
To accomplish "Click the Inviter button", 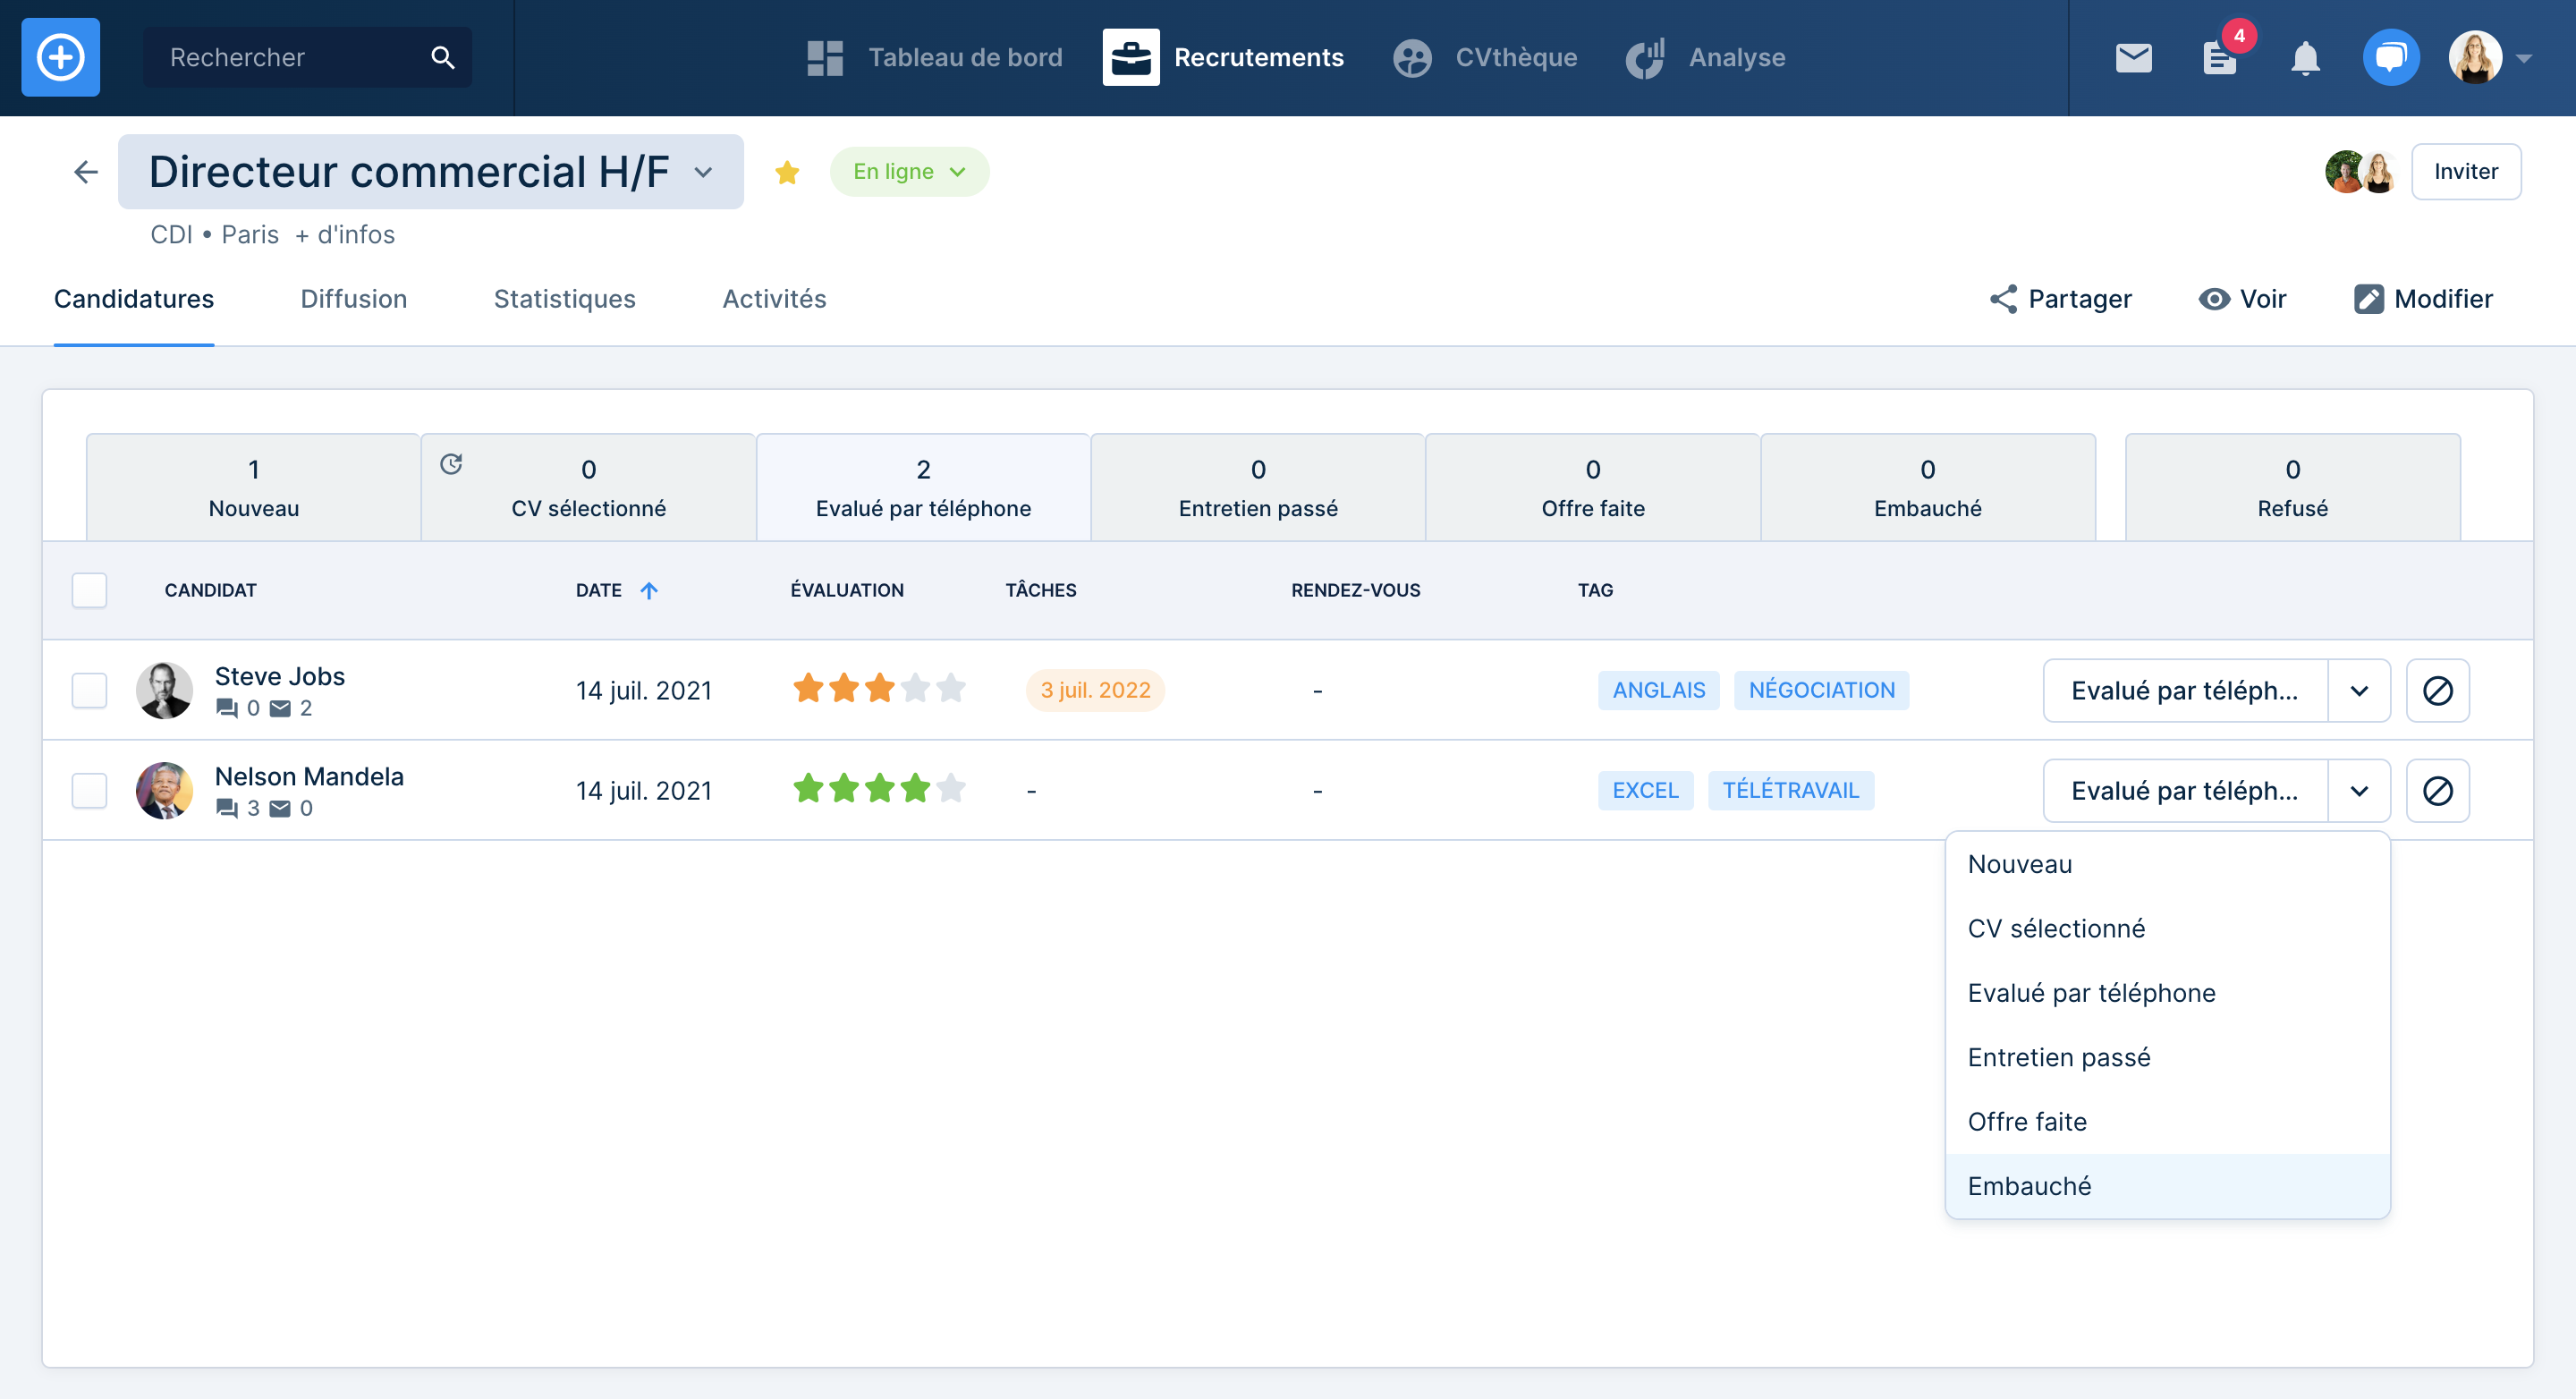I will (2465, 172).
